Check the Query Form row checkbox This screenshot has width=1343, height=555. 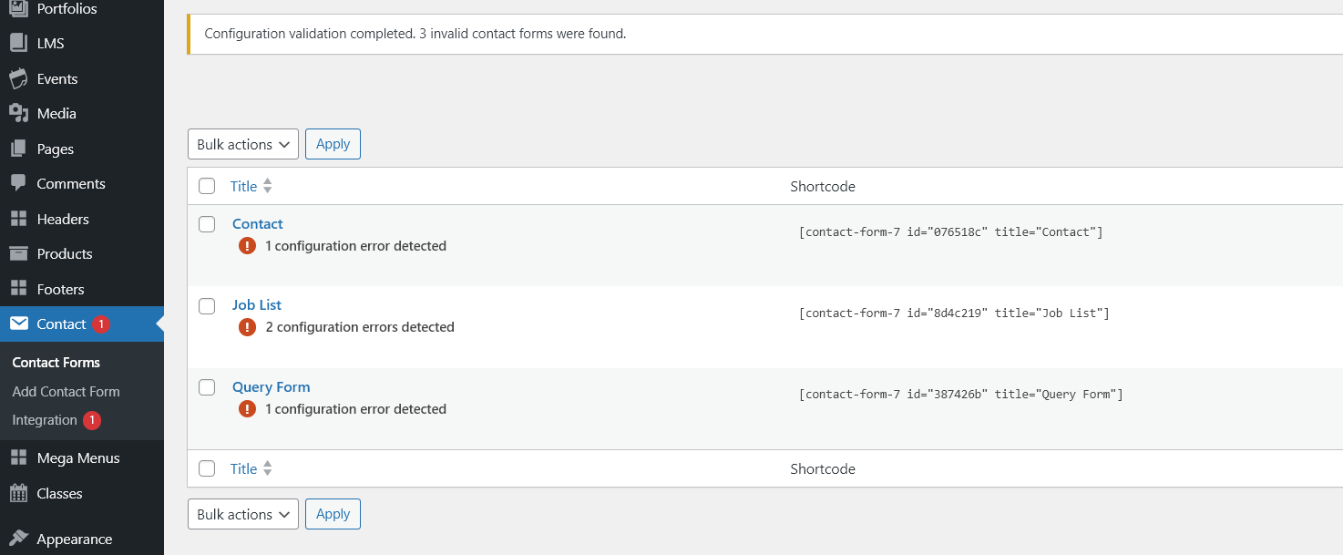tap(207, 387)
